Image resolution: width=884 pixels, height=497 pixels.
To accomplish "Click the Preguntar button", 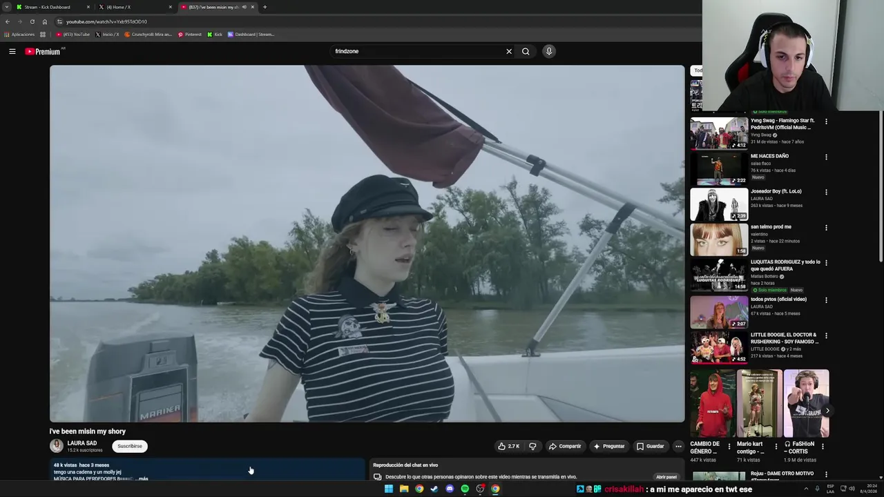I will [x=608, y=446].
